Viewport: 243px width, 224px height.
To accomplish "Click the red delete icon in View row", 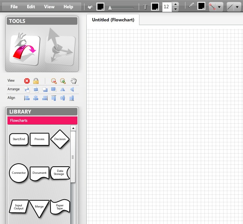I will coord(27,81).
